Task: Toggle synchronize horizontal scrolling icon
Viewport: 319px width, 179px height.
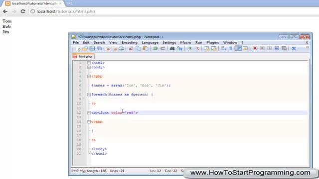Action: [214, 48]
